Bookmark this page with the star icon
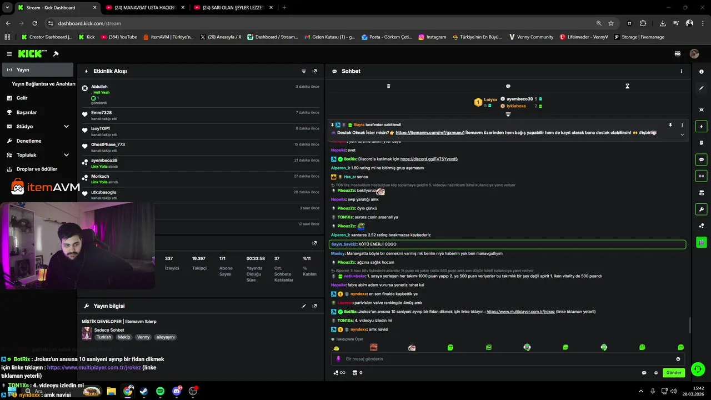 click(611, 23)
